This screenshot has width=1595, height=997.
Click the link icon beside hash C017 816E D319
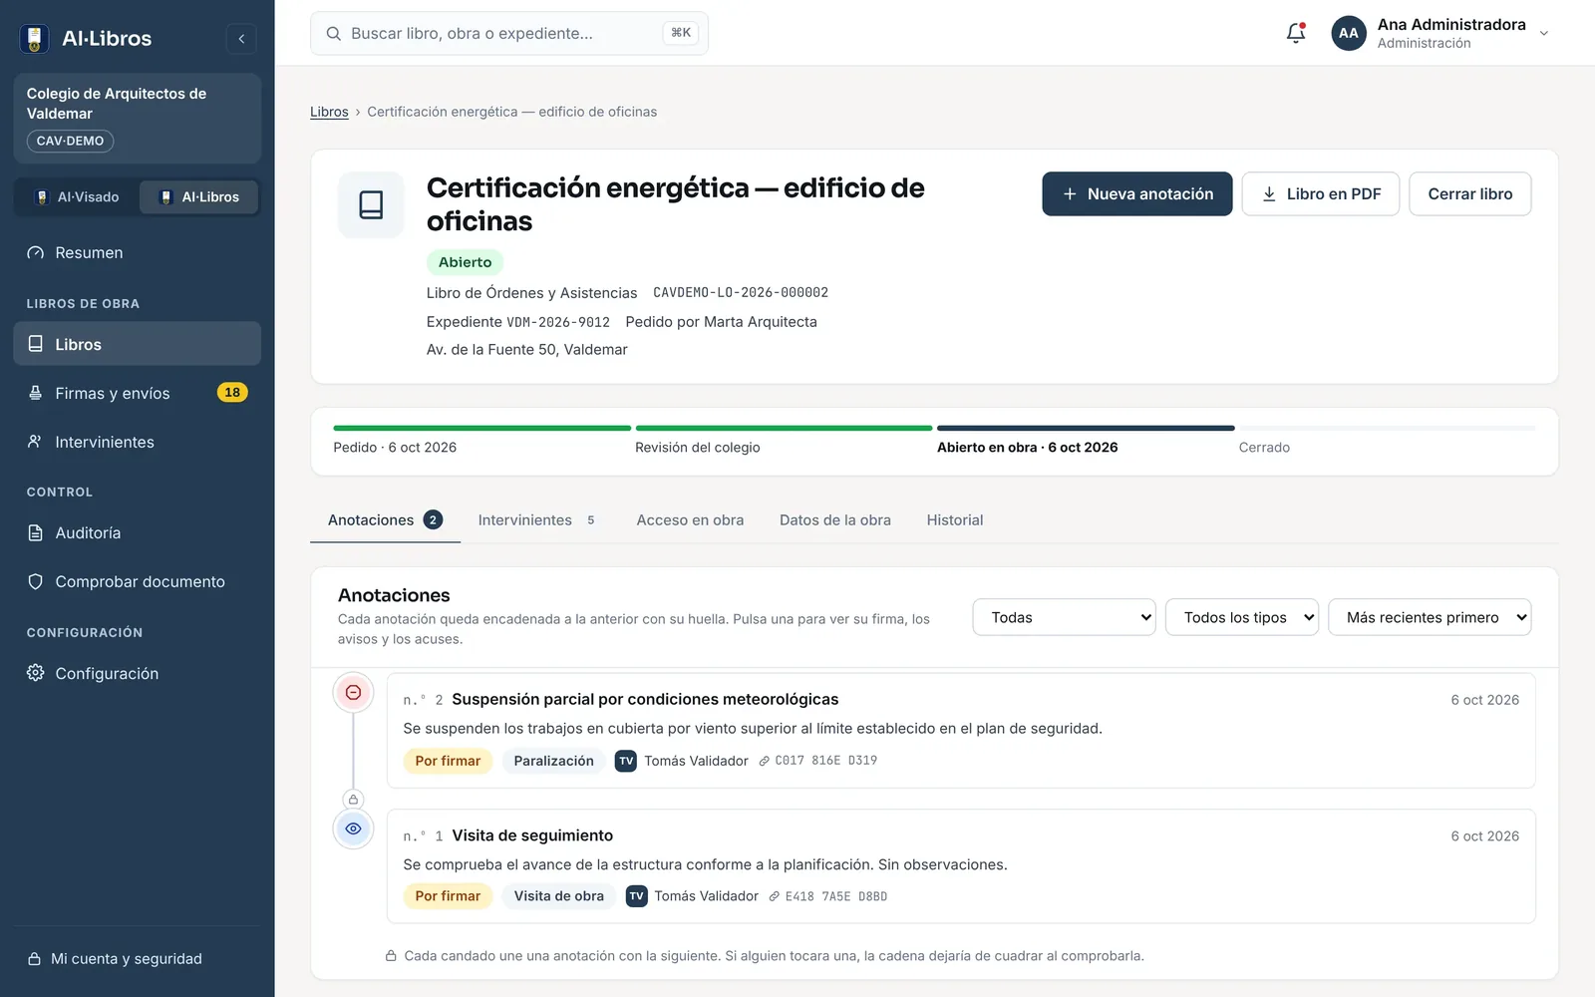tap(765, 761)
